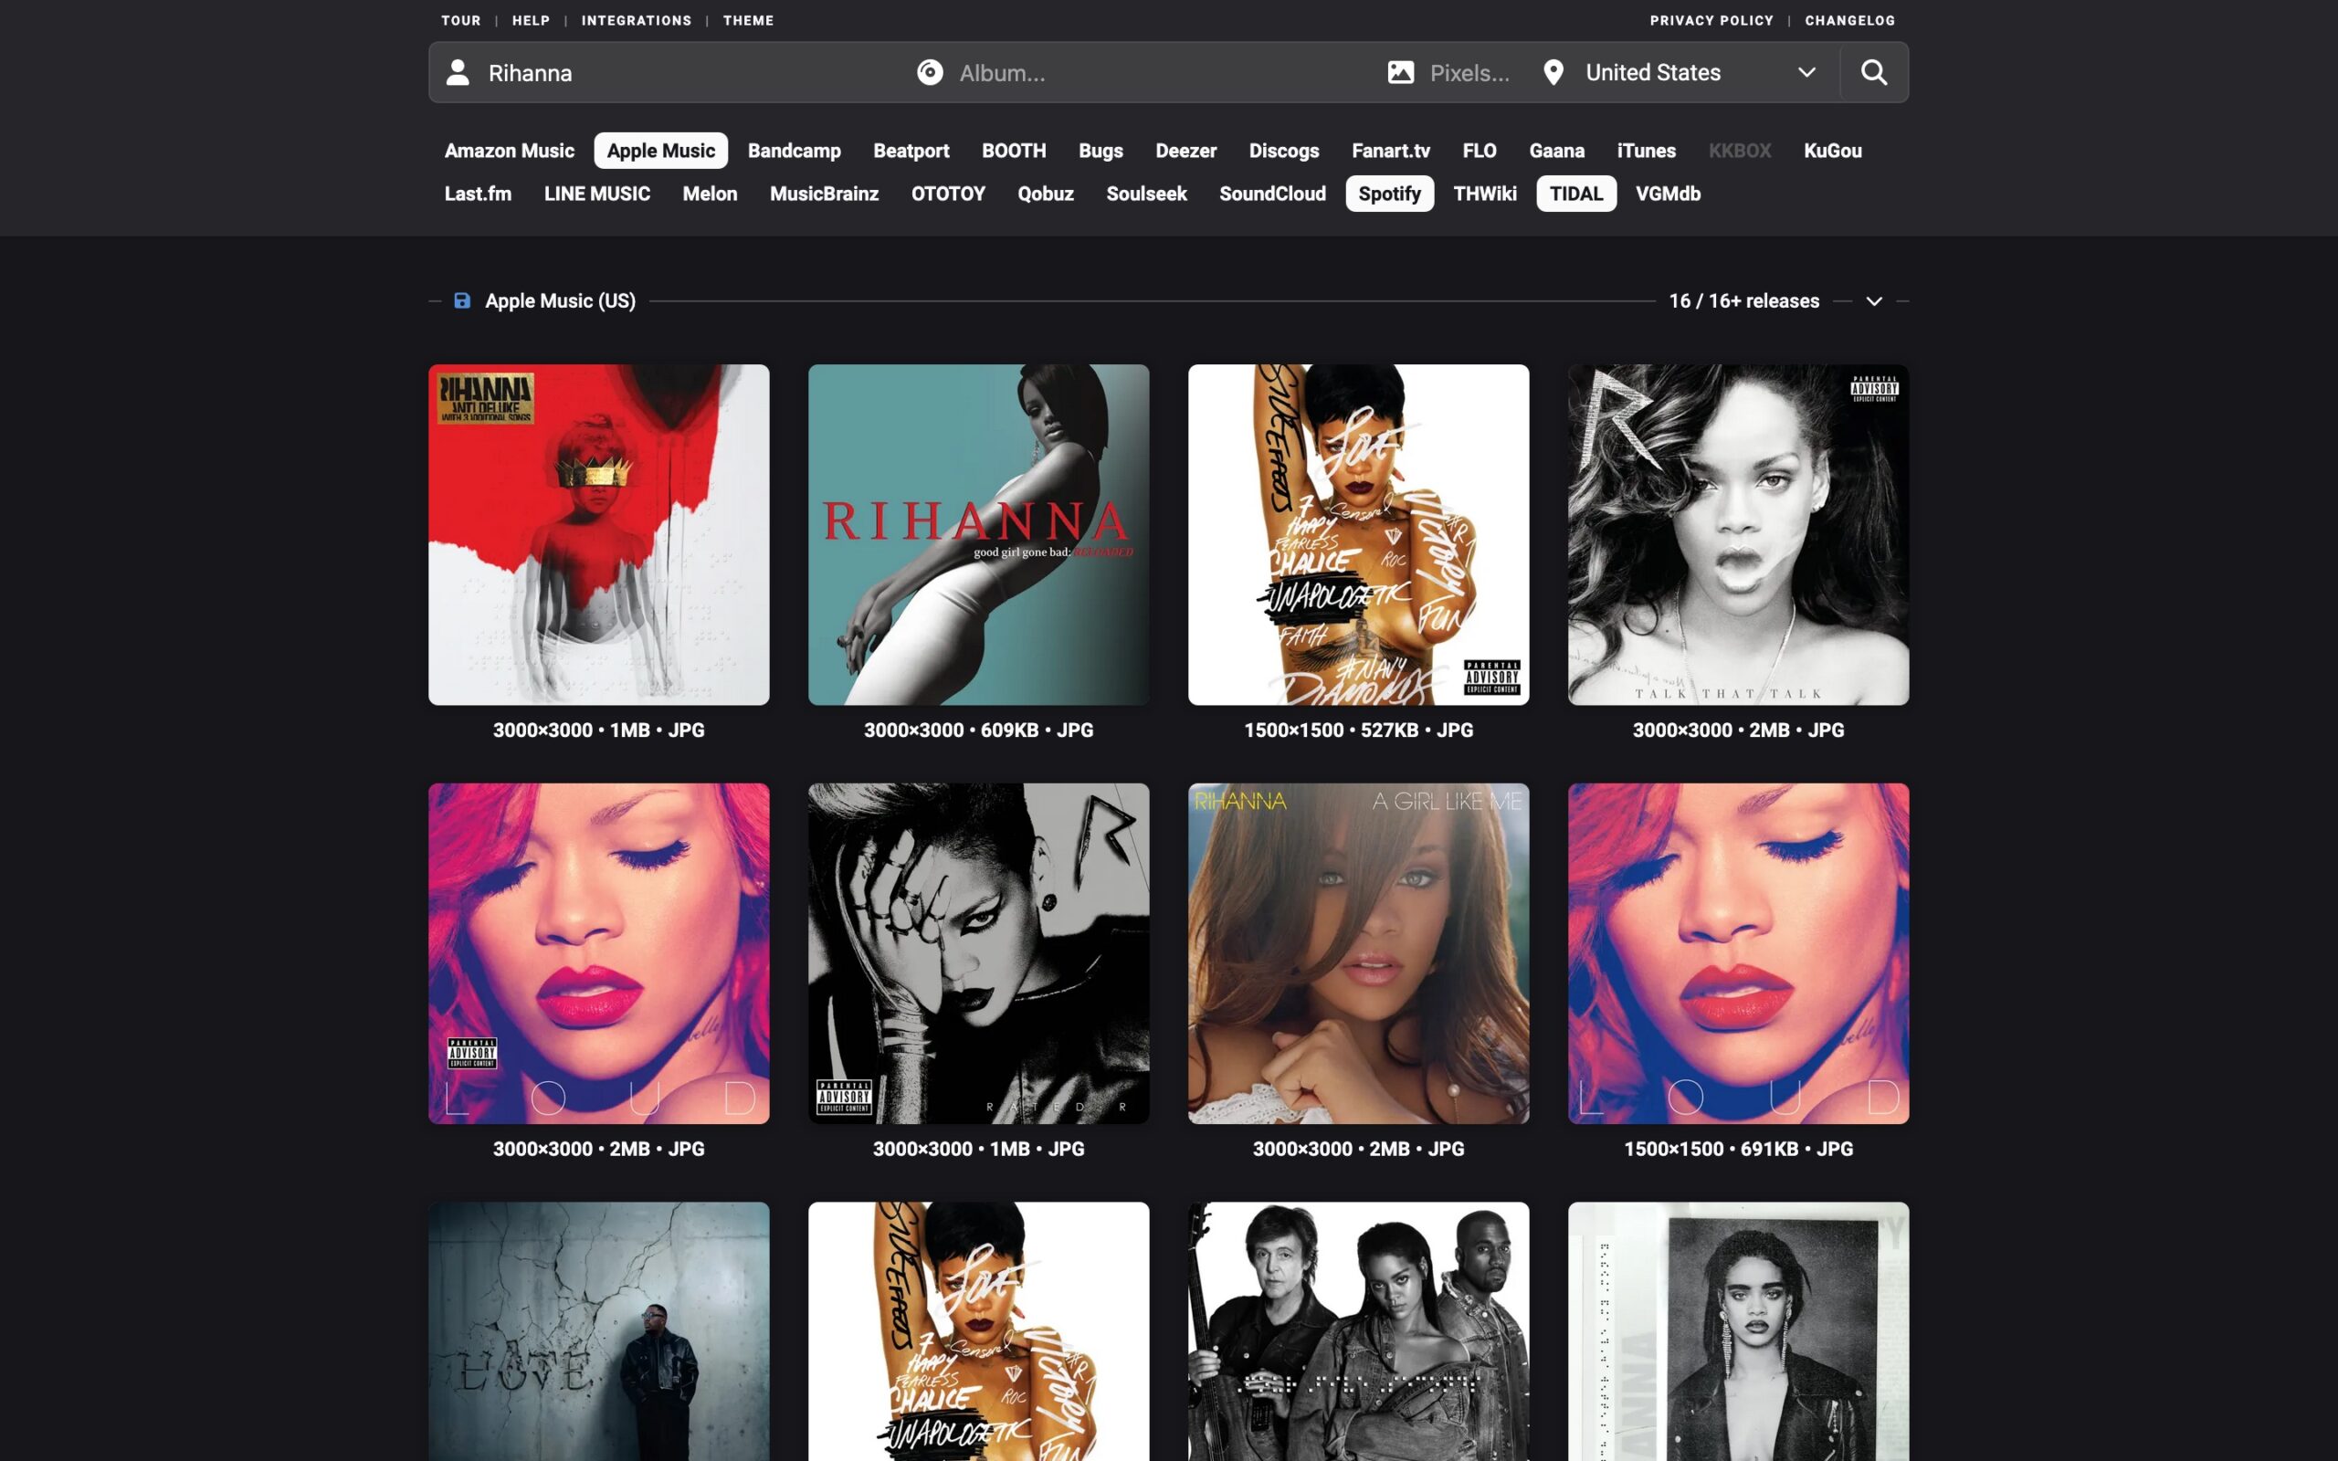The height and width of the screenshot is (1461, 2338).
Task: Open the 1500×1500 Unapologetic cover
Action: pyautogui.click(x=1358, y=534)
